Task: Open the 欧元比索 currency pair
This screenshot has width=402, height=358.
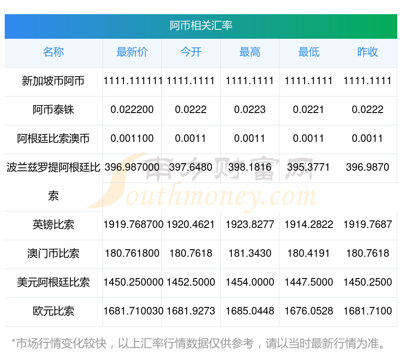Action: [x=53, y=311]
